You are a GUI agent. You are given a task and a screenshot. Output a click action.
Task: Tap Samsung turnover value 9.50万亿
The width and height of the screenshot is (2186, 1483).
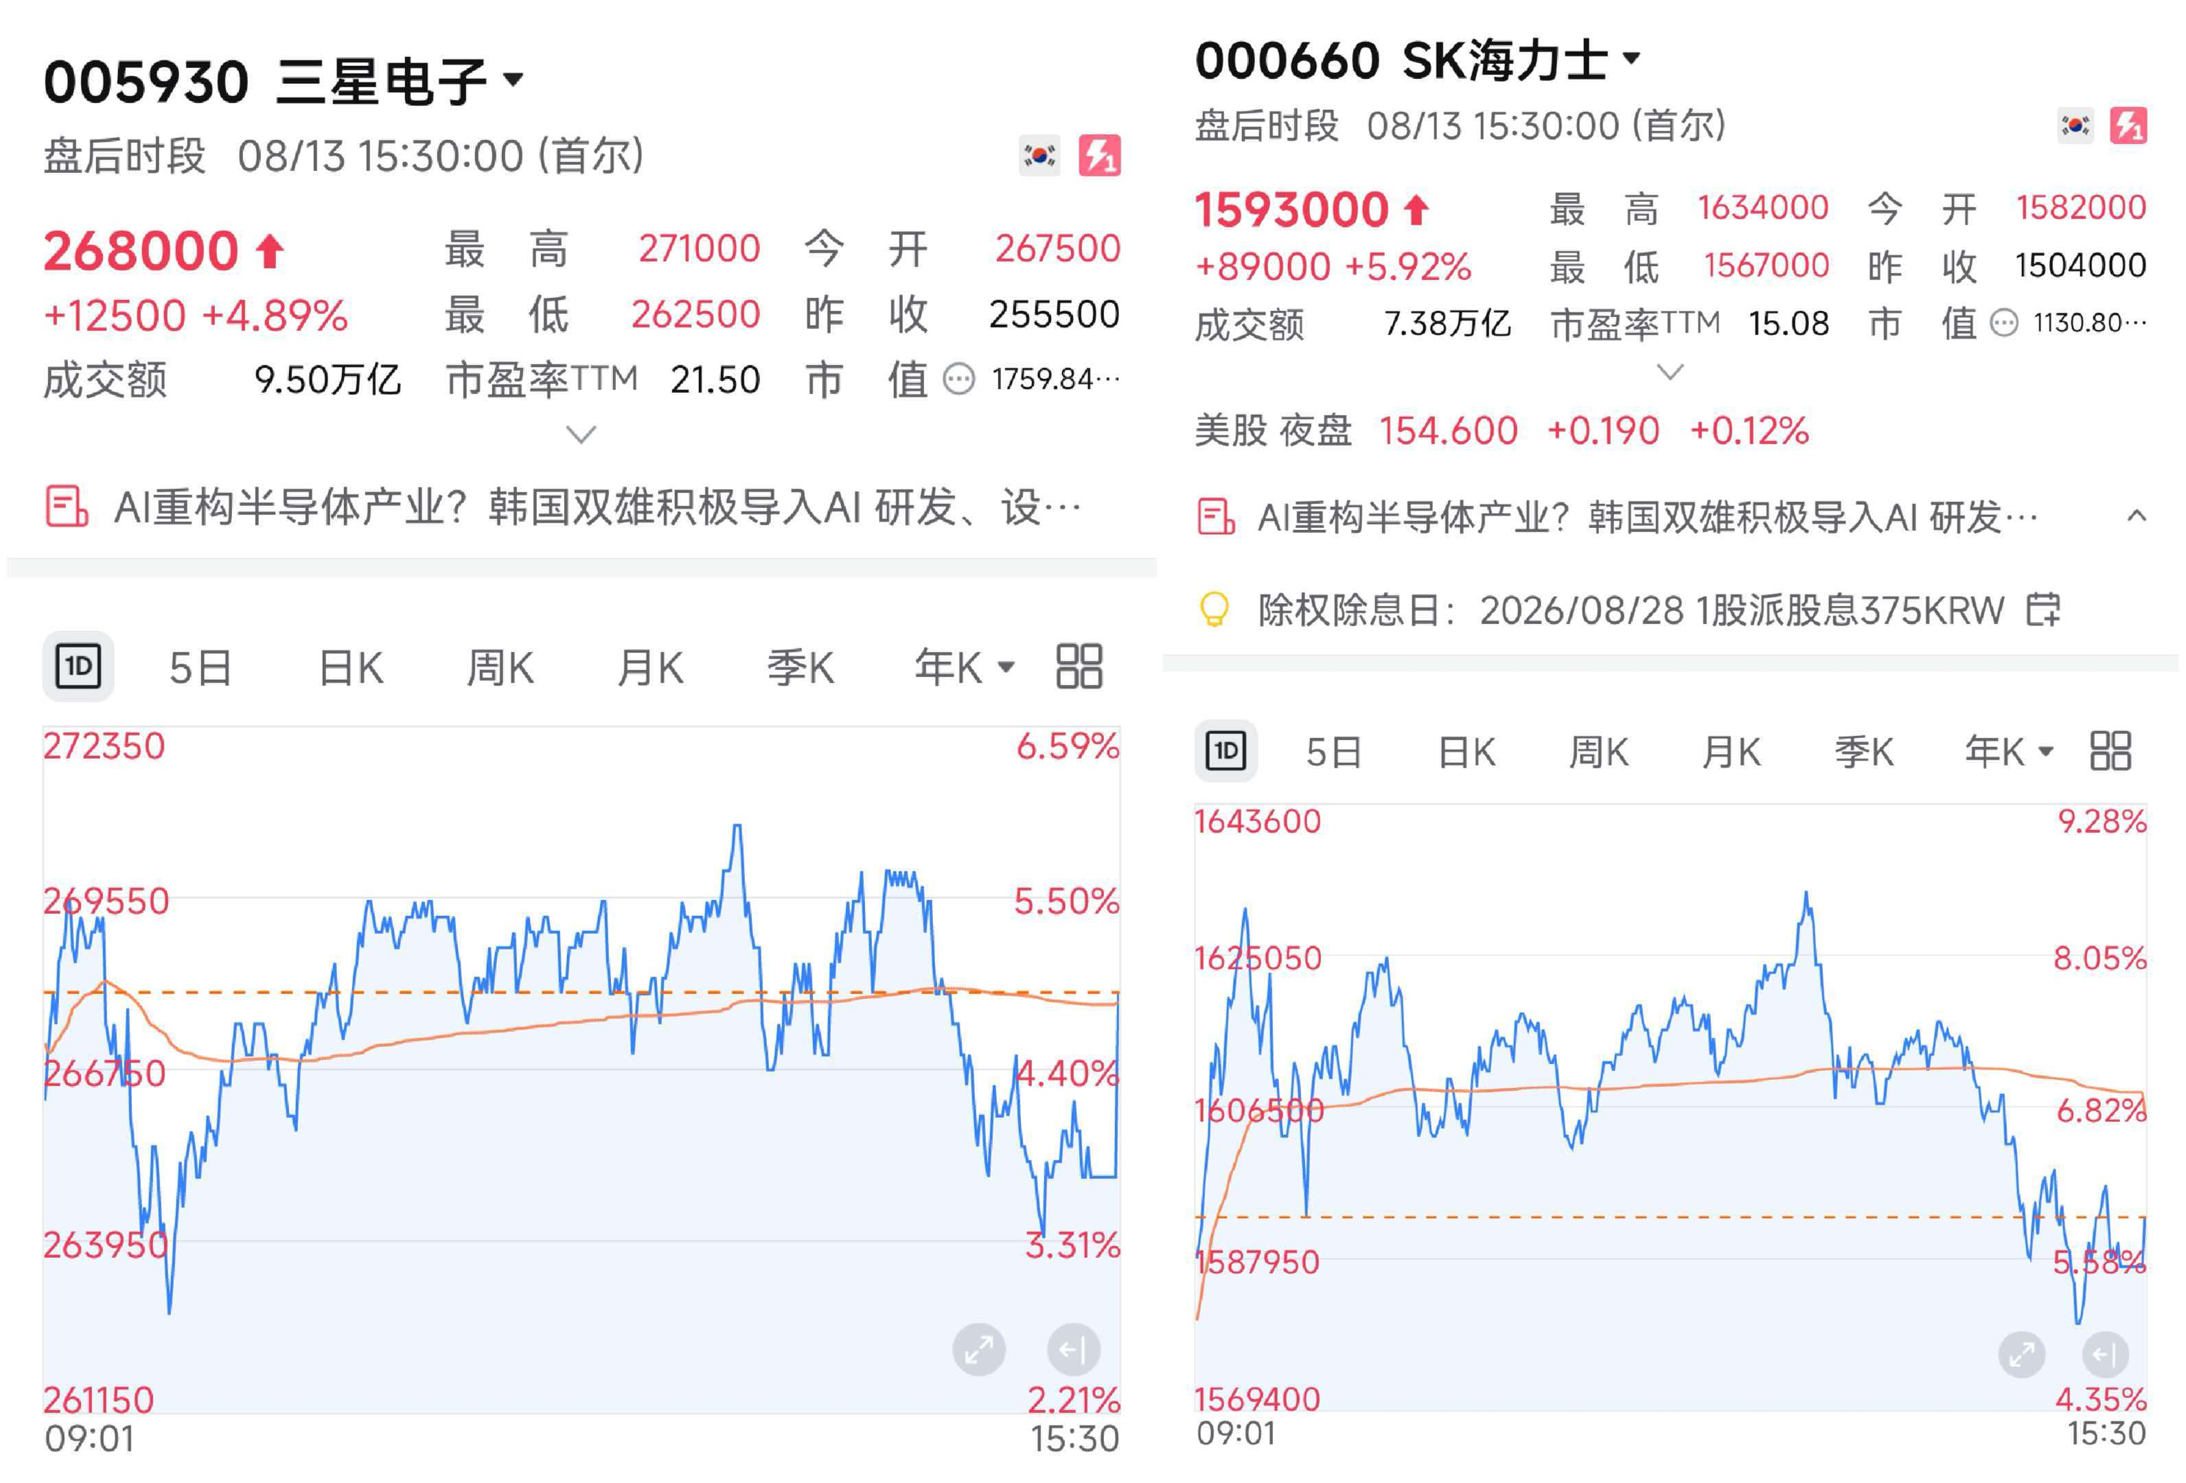coord(327,380)
